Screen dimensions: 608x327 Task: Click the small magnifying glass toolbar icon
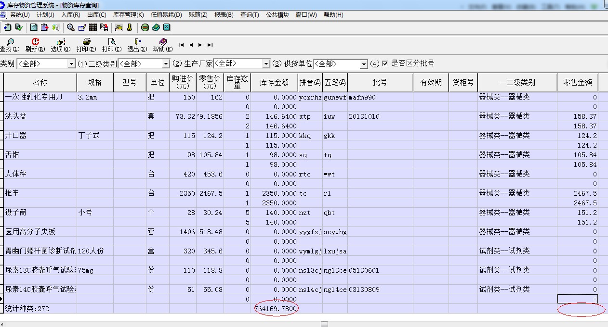point(71,27)
